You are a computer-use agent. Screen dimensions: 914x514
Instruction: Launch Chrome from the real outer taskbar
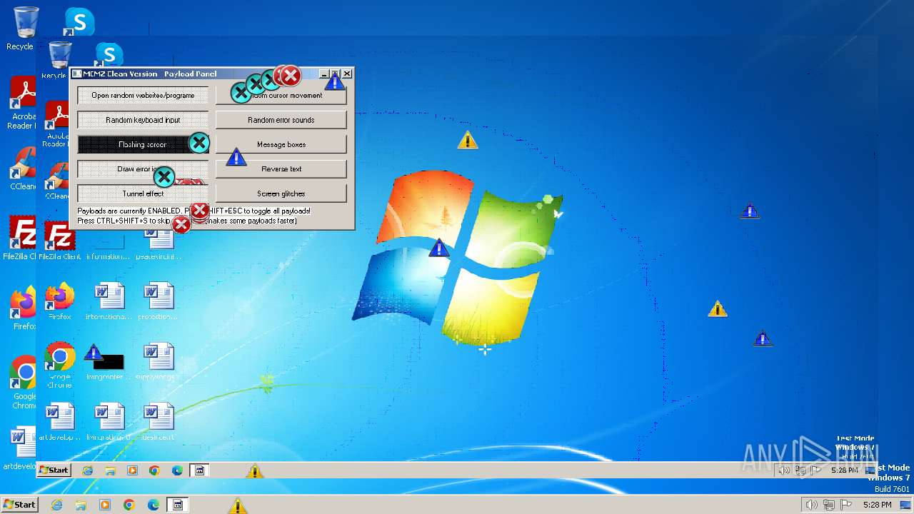(x=129, y=505)
